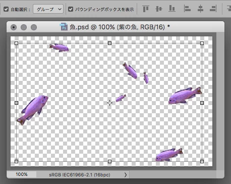Align top edges of layers

click(146, 9)
